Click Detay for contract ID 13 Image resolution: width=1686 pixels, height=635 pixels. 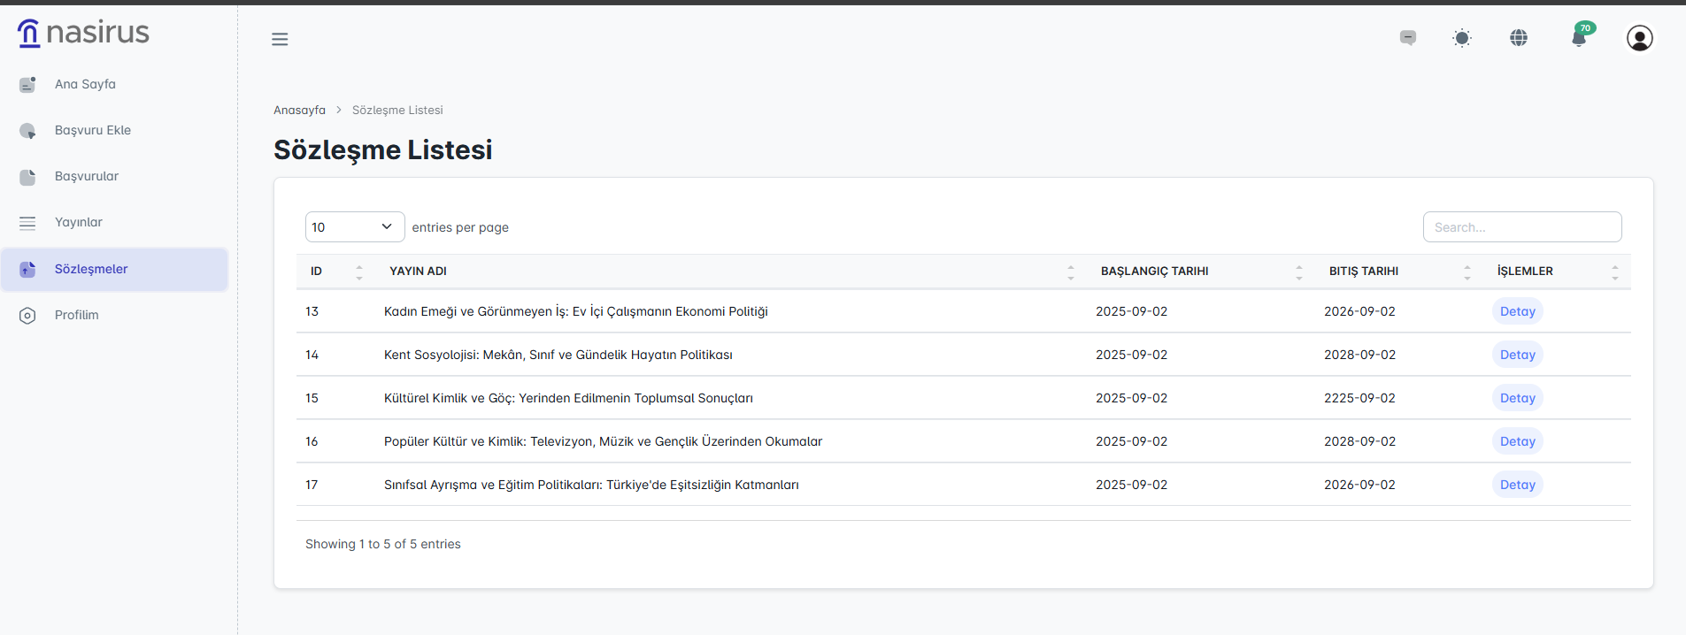(x=1517, y=311)
